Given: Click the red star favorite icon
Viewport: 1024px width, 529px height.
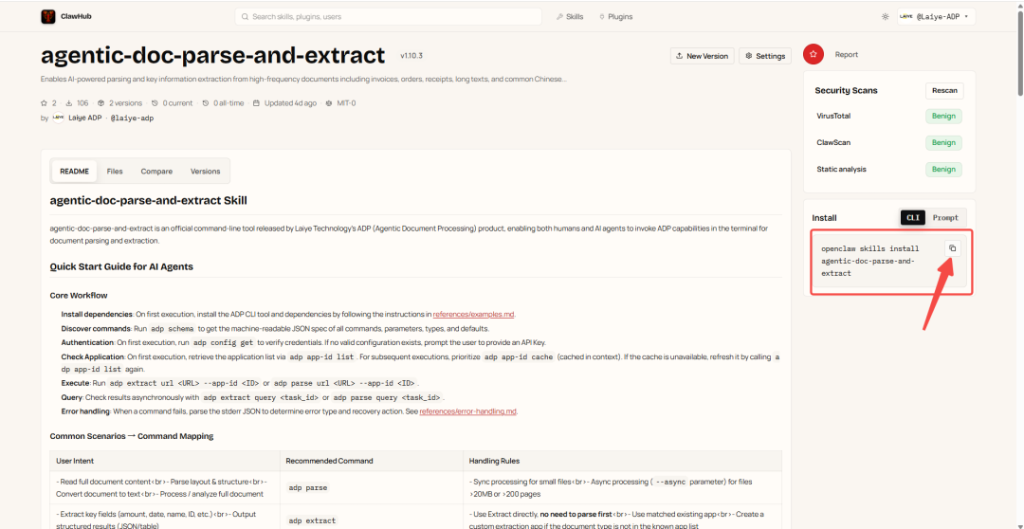Looking at the screenshot, I should [814, 55].
